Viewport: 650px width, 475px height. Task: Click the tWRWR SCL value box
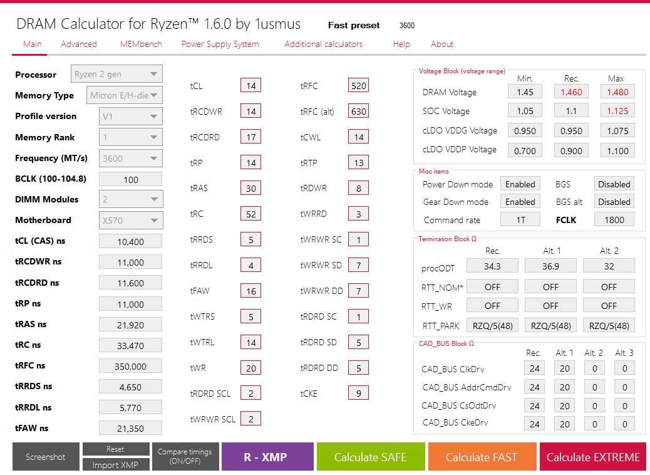[x=251, y=419]
